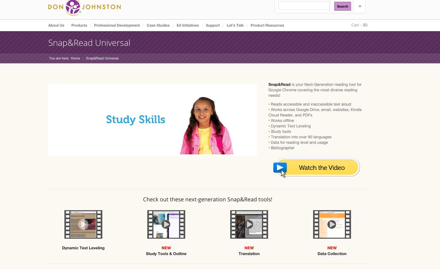Open the Support page
The width and height of the screenshot is (440, 269).
click(213, 25)
